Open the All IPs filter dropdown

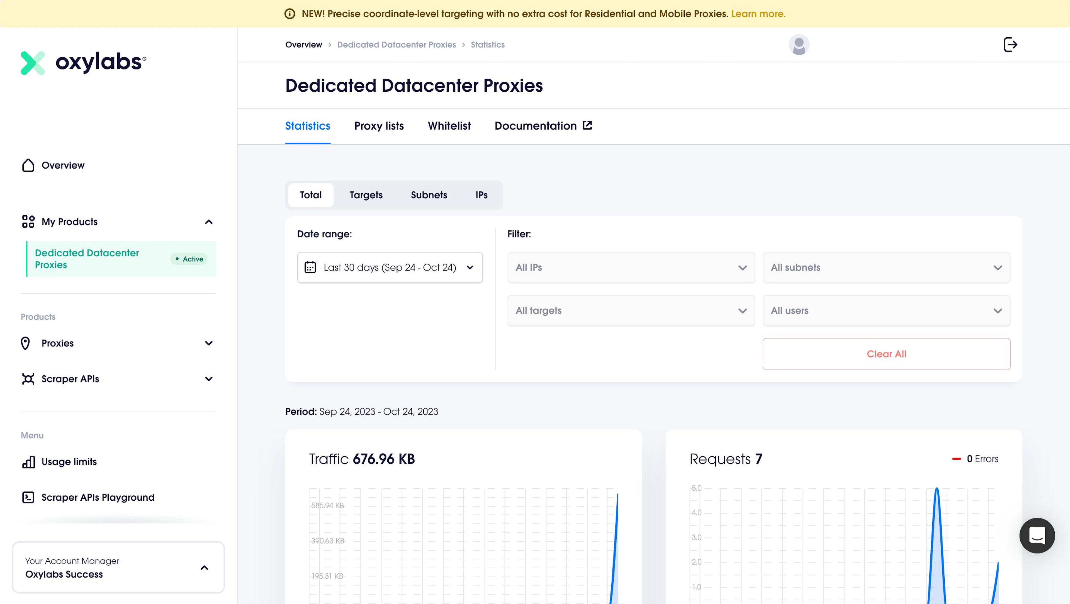click(x=631, y=267)
